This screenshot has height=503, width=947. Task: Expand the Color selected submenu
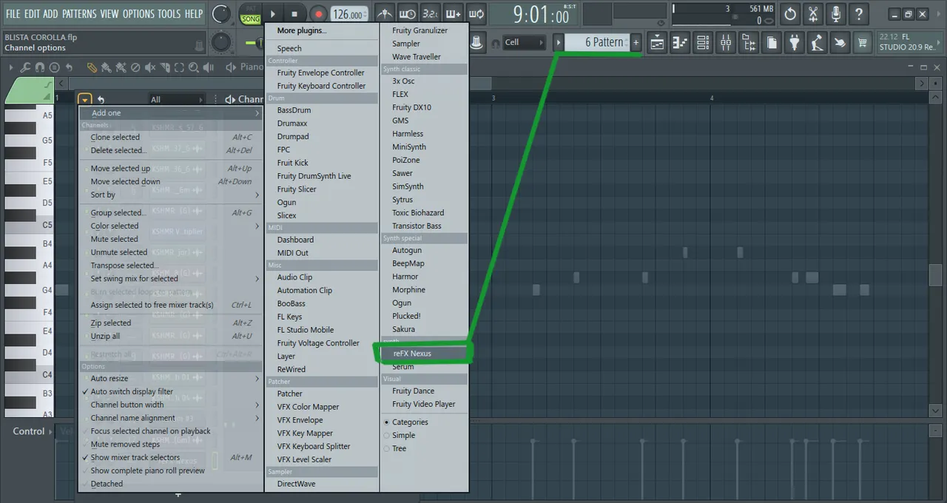click(x=171, y=226)
